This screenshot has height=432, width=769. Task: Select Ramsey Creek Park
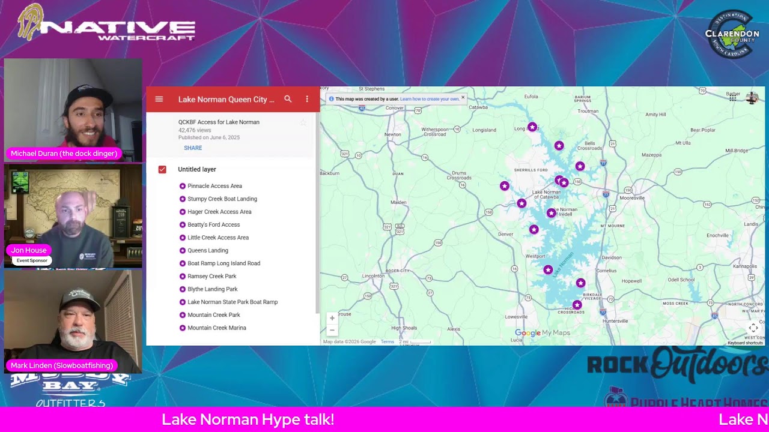click(212, 277)
